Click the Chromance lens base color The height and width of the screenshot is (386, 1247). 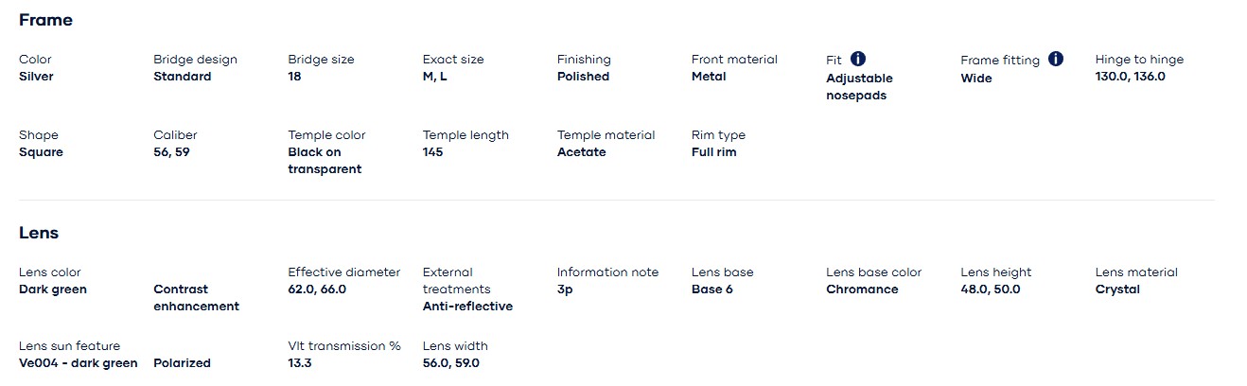862,289
